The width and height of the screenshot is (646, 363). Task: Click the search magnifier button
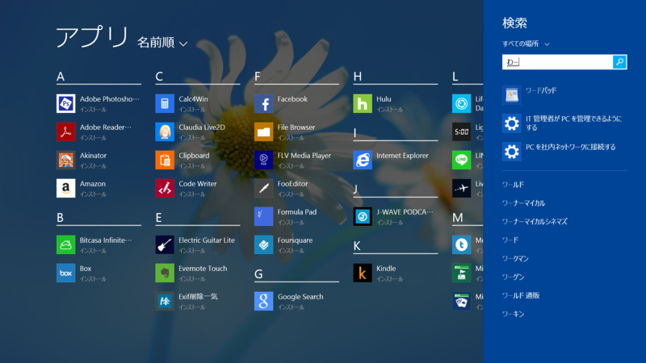[619, 62]
